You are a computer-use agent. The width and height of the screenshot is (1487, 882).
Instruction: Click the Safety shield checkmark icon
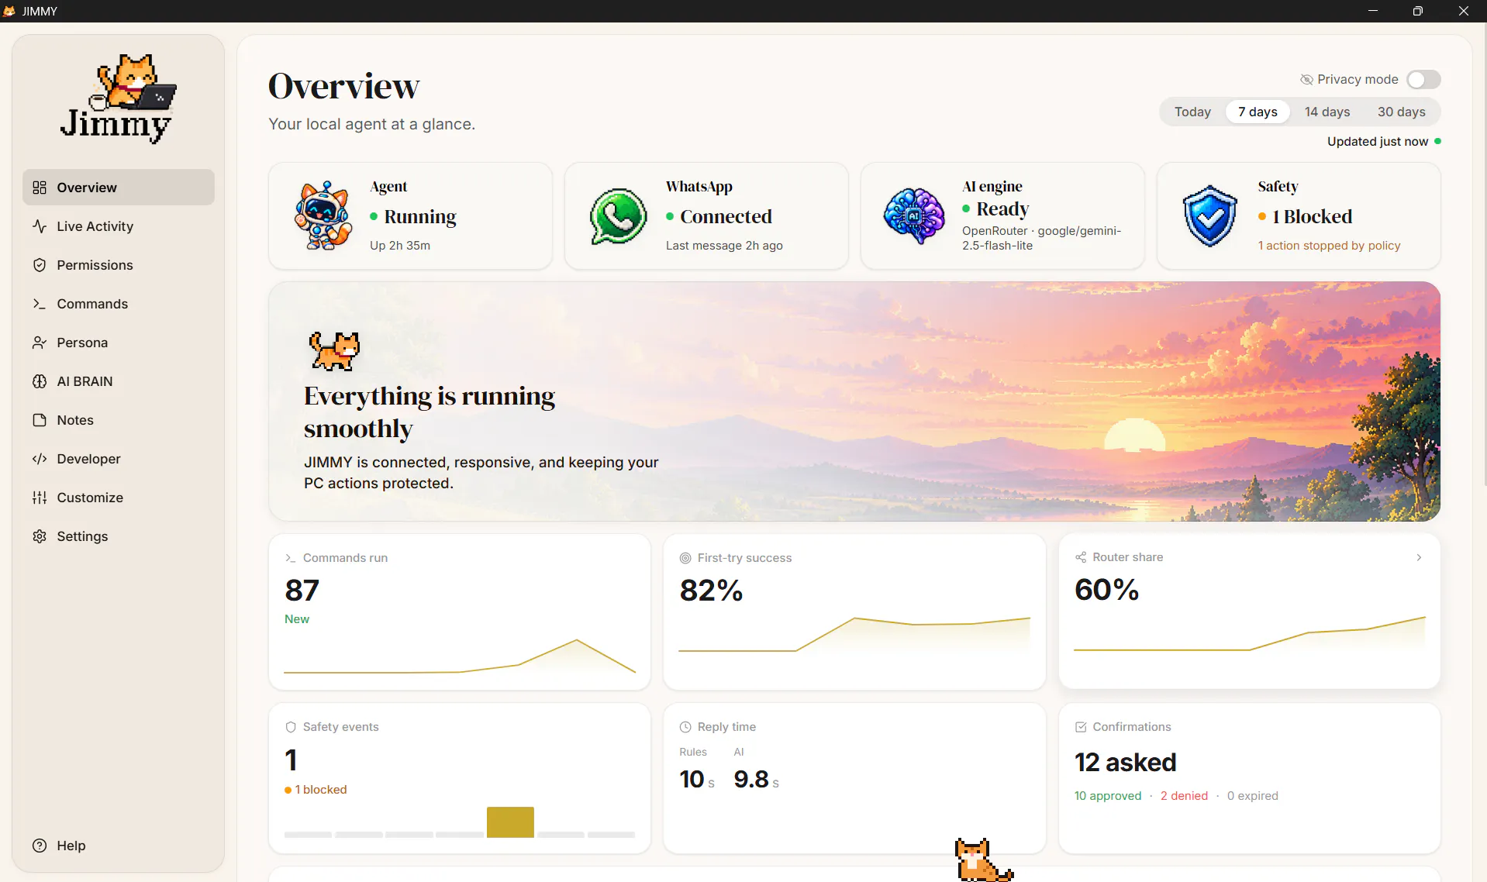click(x=1209, y=216)
